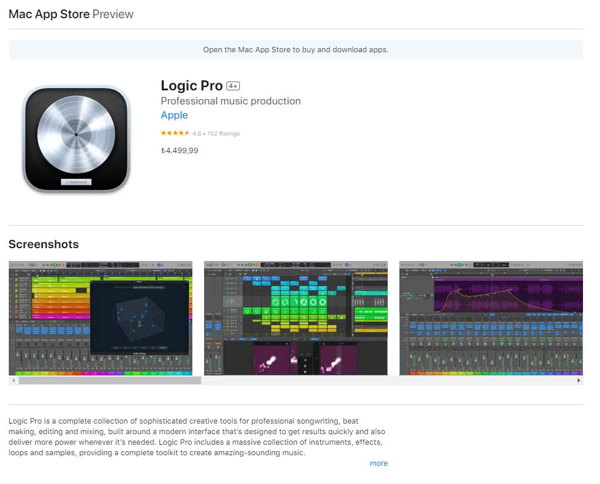600x484 pixels.
Task: Click the 4+ age rating badge
Action: click(233, 86)
